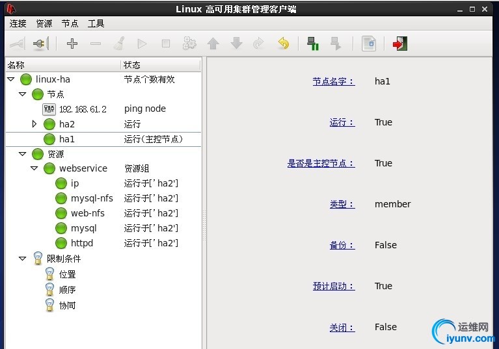Click the green circle beside linux-ha
The image size is (499, 349).
26,79
